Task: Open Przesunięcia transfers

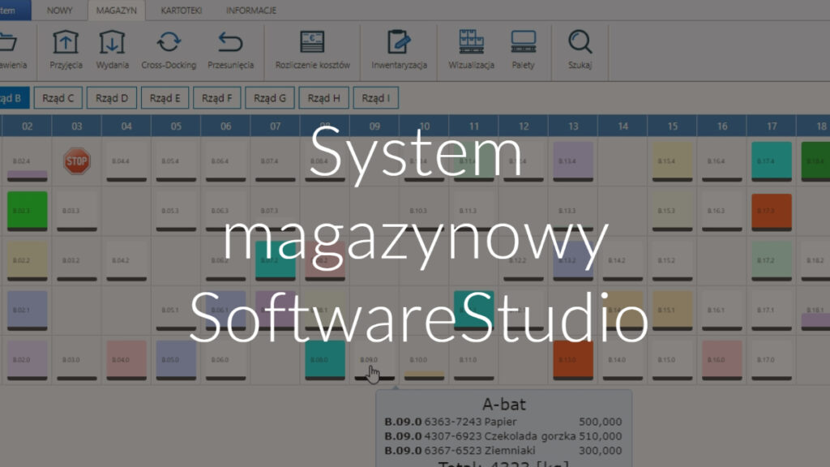Action: click(x=230, y=50)
